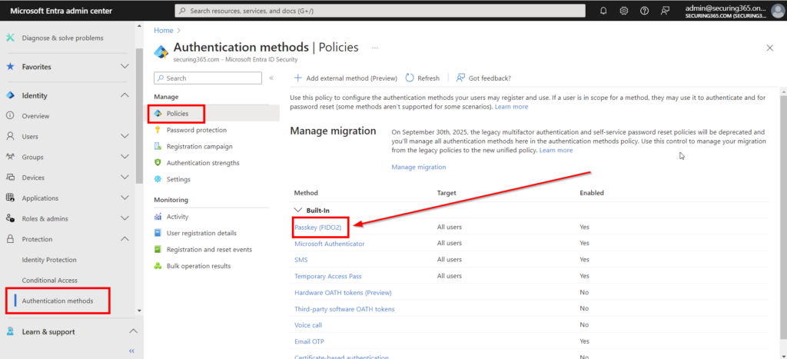Image resolution: width=787 pixels, height=359 pixels.
Task: Open the help question mark icon
Action: point(645,11)
